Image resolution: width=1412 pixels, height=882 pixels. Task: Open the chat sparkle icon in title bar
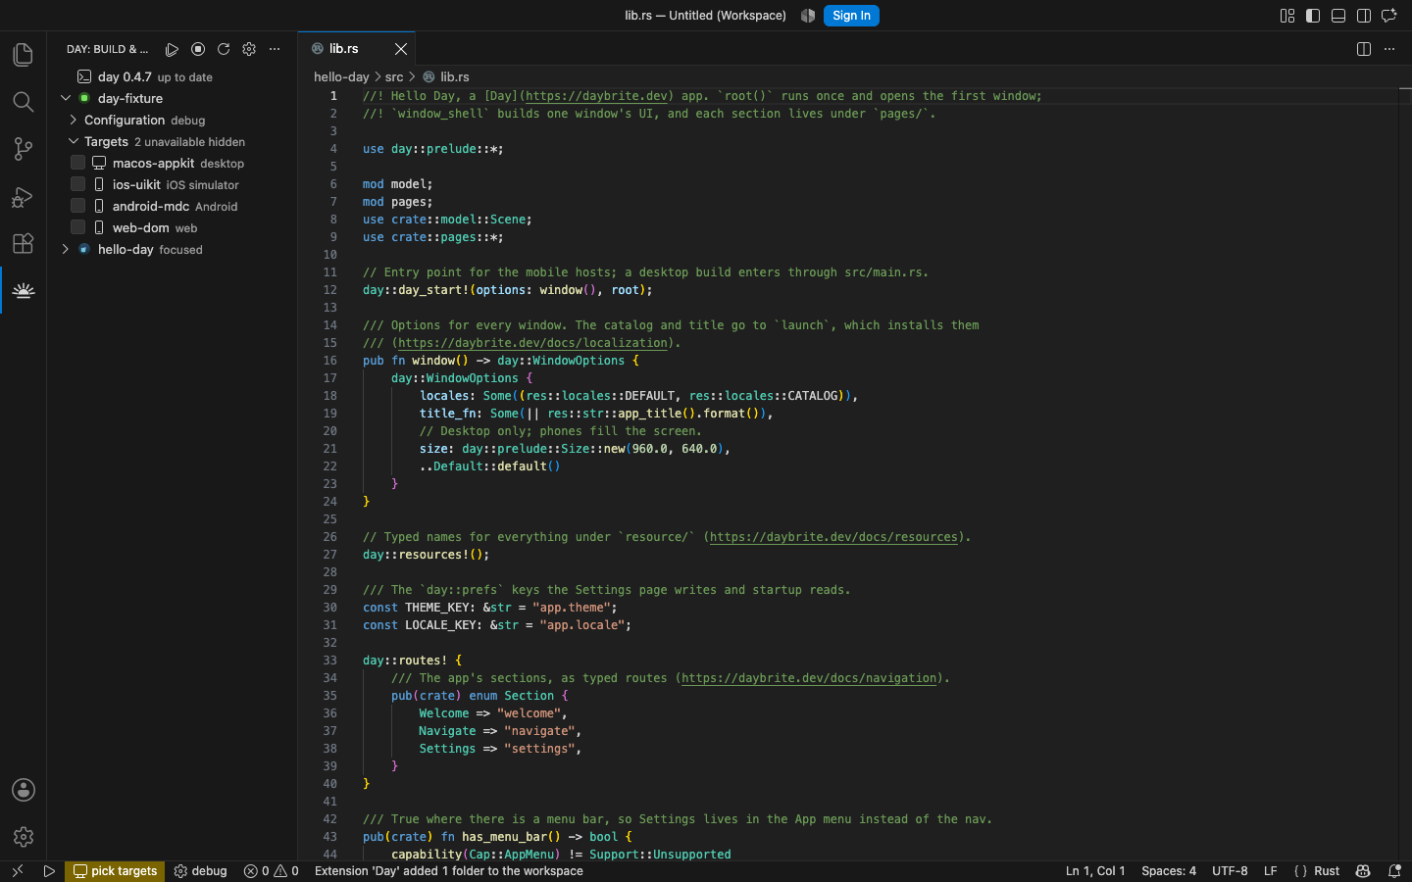pyautogui.click(x=1389, y=16)
